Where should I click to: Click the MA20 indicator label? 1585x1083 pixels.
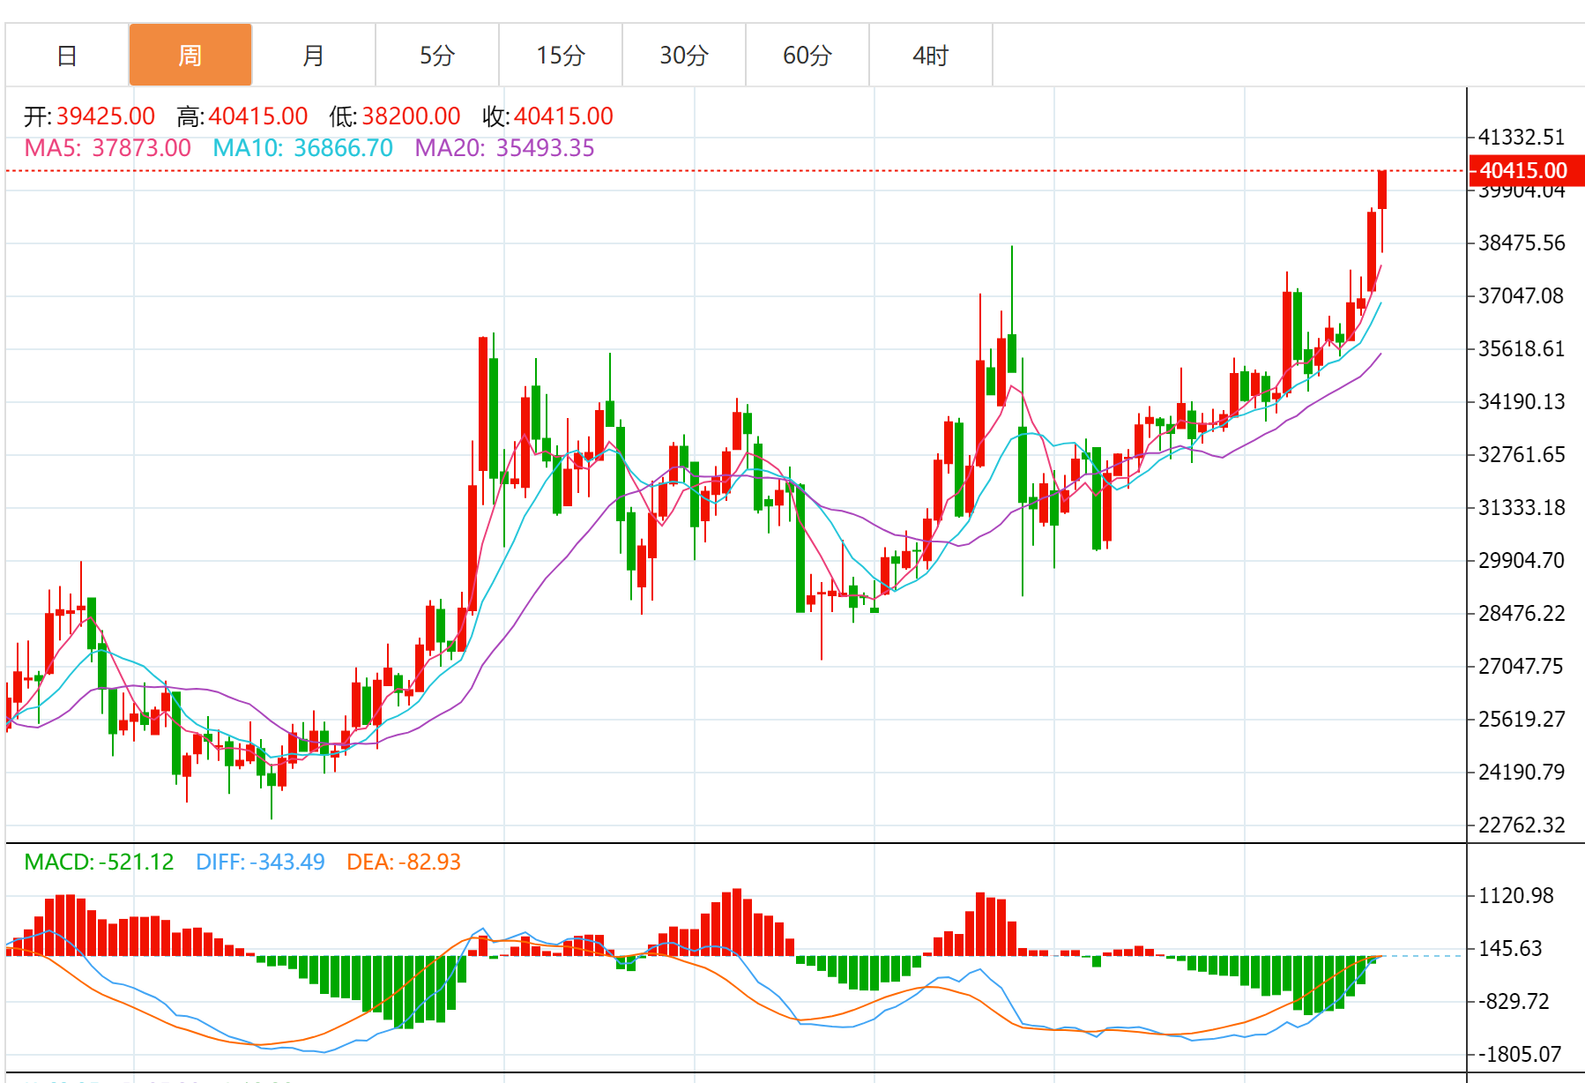click(x=504, y=148)
